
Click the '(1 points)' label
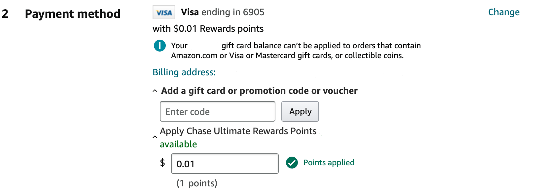point(196,183)
